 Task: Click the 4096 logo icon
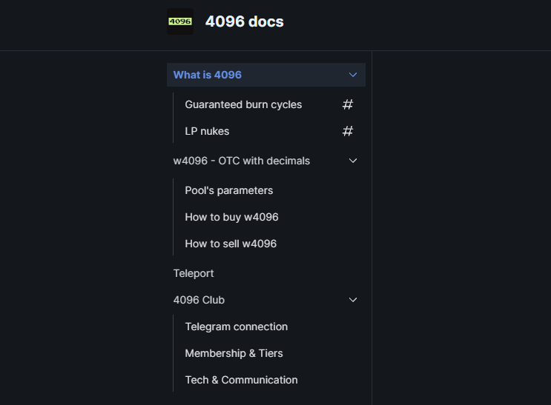(x=180, y=21)
